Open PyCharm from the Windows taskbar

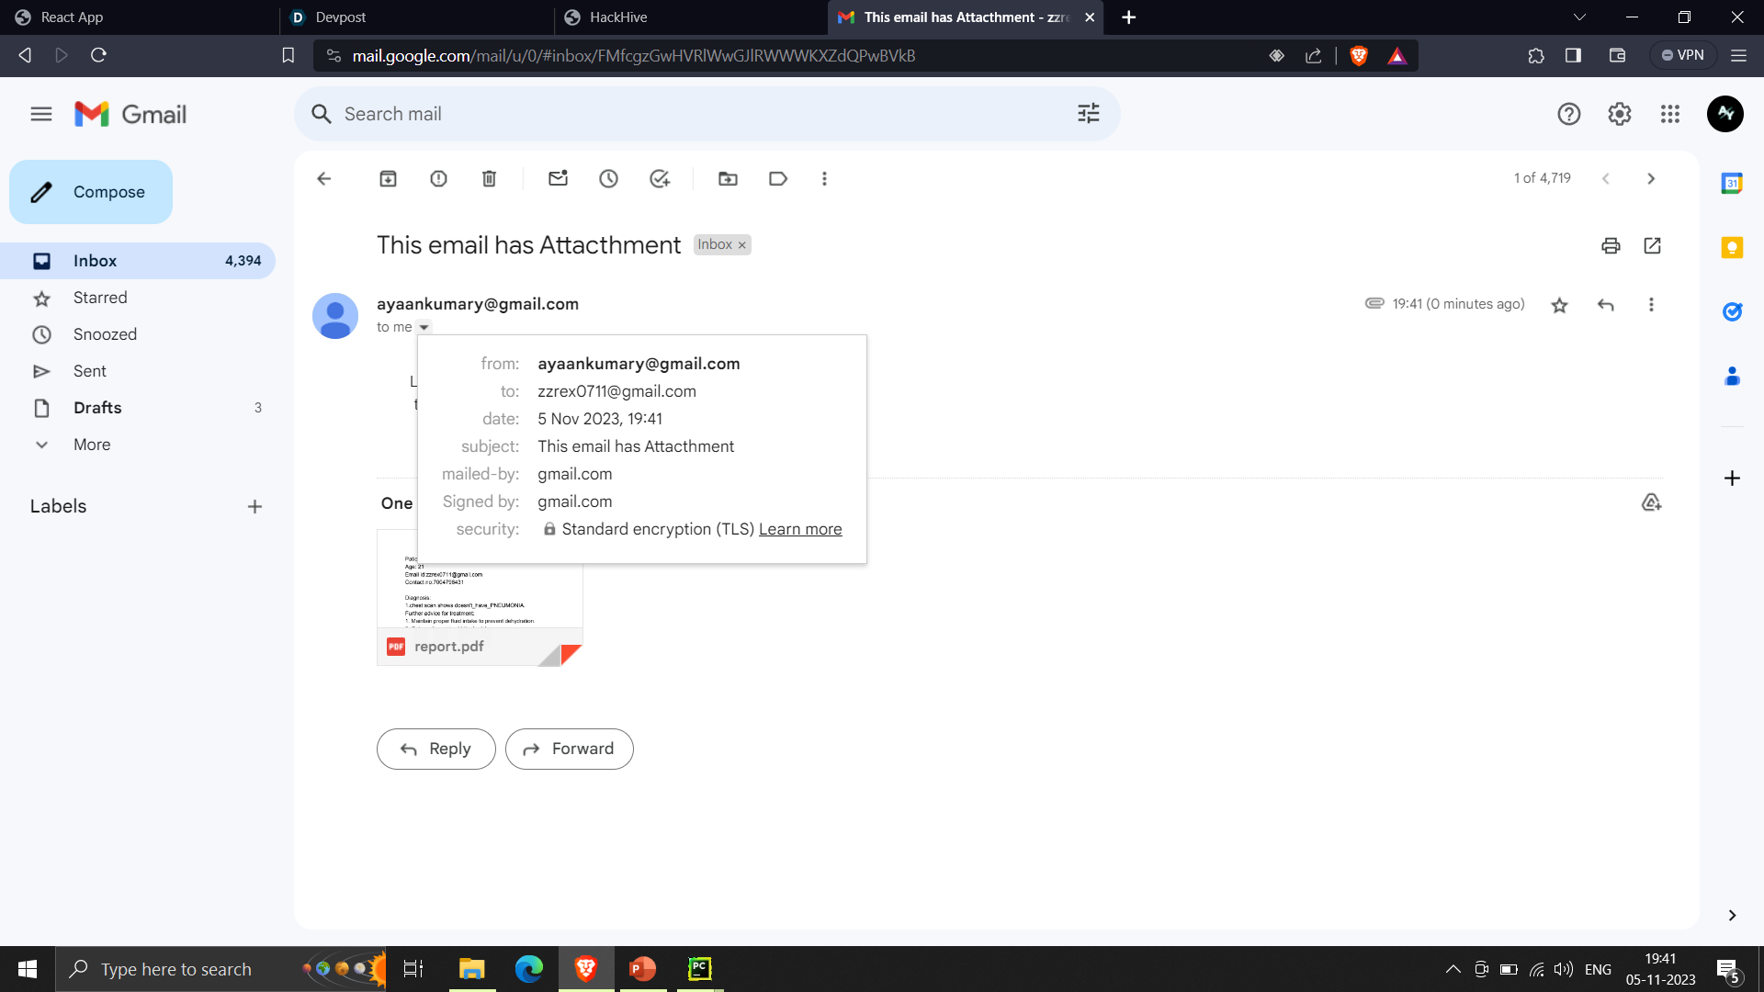pyautogui.click(x=699, y=969)
